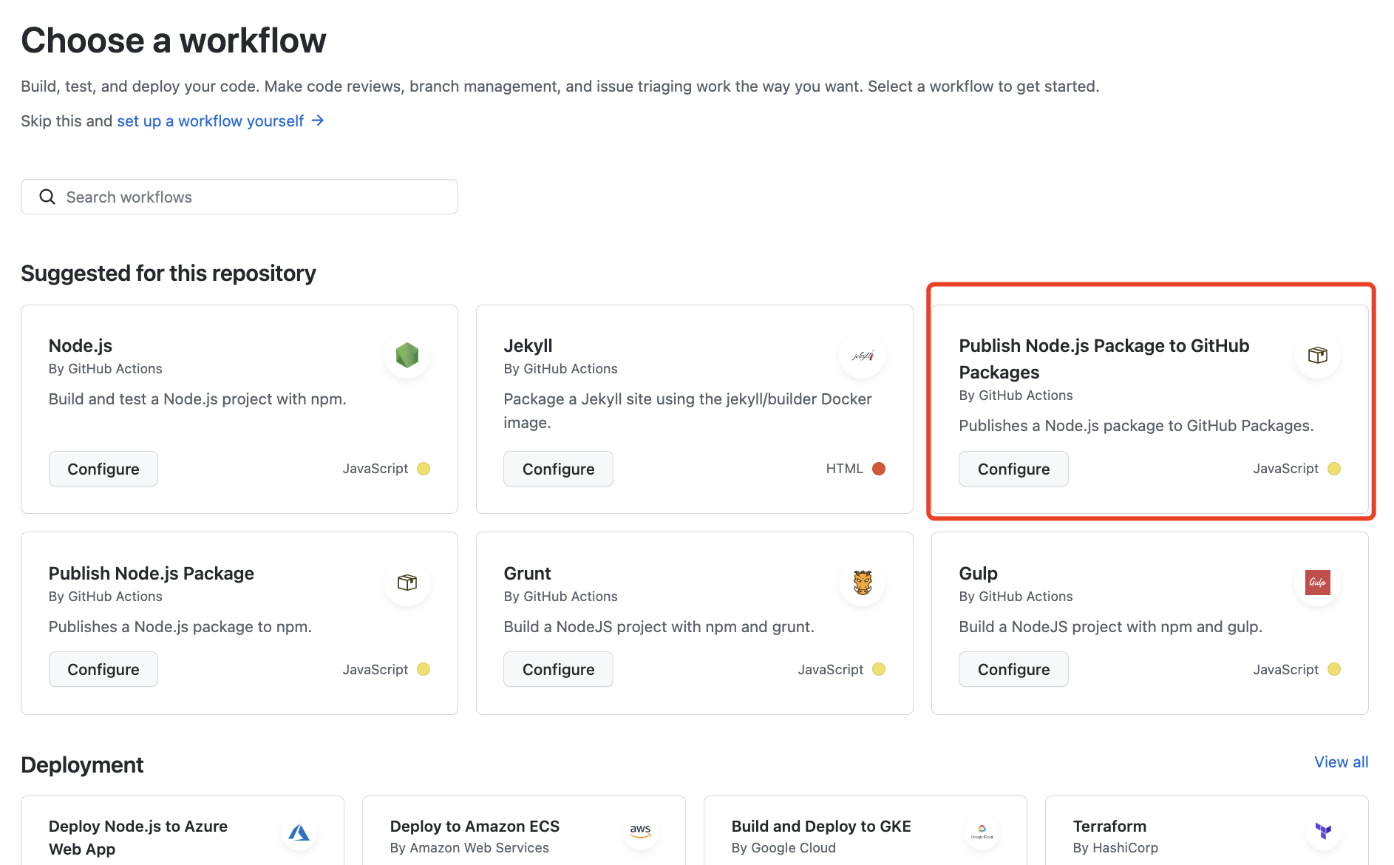Click 'Build a NodeJS project with npm and grunt.'

point(659,627)
